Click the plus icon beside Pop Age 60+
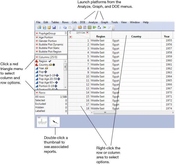The image size is (175, 165). tap(57, 82)
